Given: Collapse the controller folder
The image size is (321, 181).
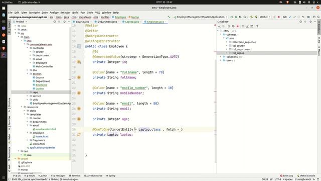Looking at the screenshot, I should coord(28,48).
